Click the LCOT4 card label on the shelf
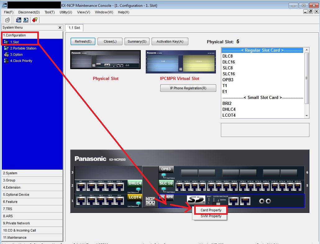The width and height of the screenshot is (320, 244). (x=135, y=197)
